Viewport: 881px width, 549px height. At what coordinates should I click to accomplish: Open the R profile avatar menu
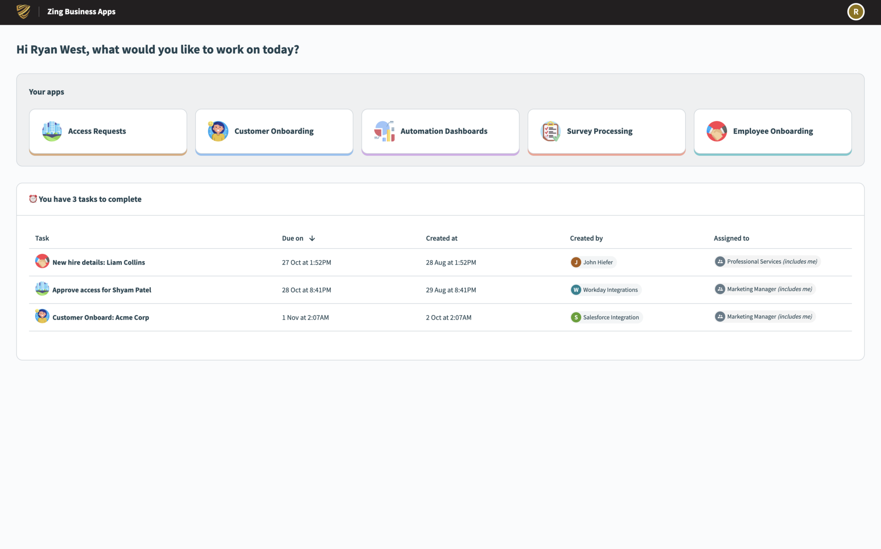click(856, 12)
